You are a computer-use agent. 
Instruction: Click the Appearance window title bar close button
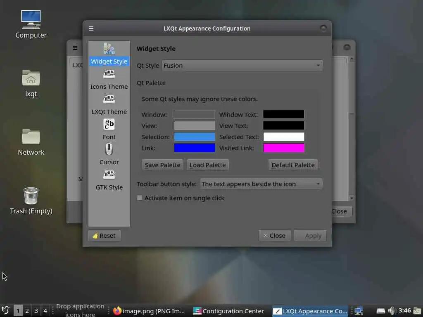coord(323,28)
